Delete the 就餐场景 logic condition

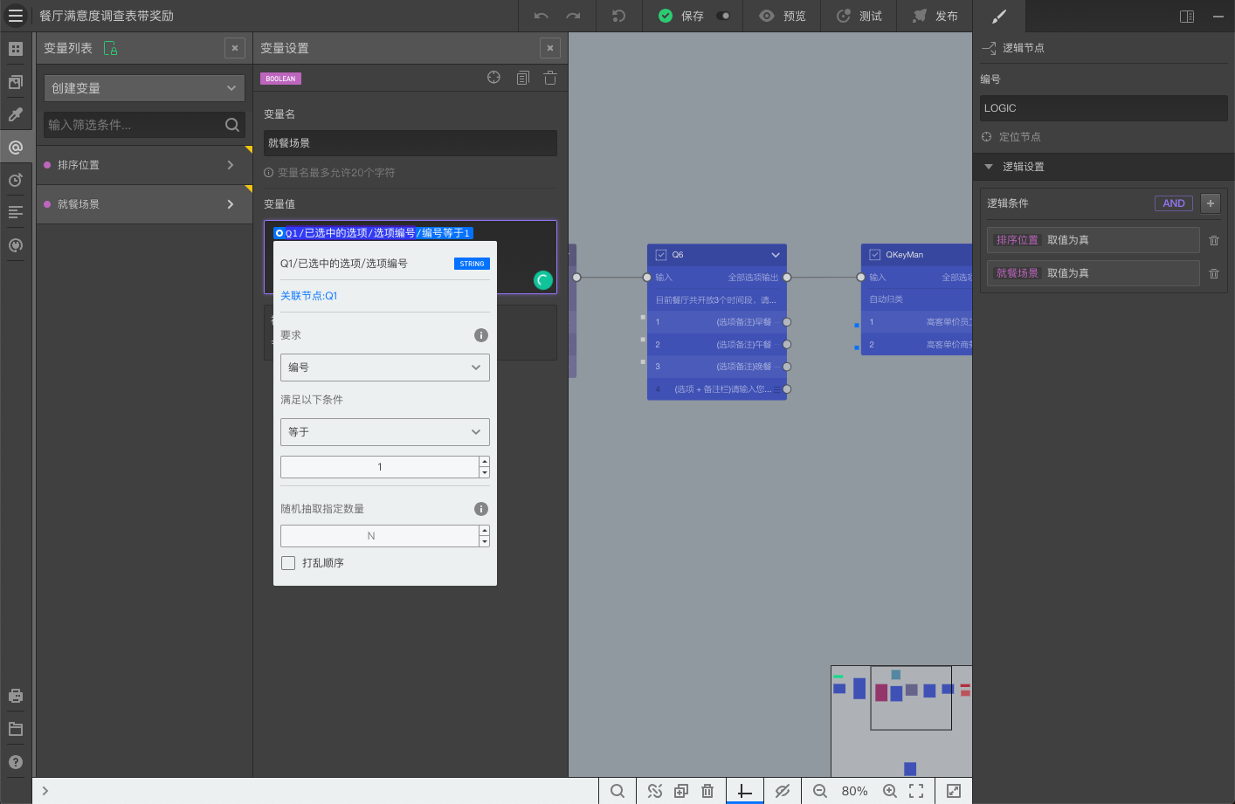[x=1214, y=273]
